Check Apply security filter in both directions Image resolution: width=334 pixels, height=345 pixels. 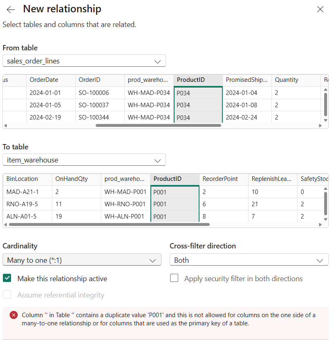[174, 278]
